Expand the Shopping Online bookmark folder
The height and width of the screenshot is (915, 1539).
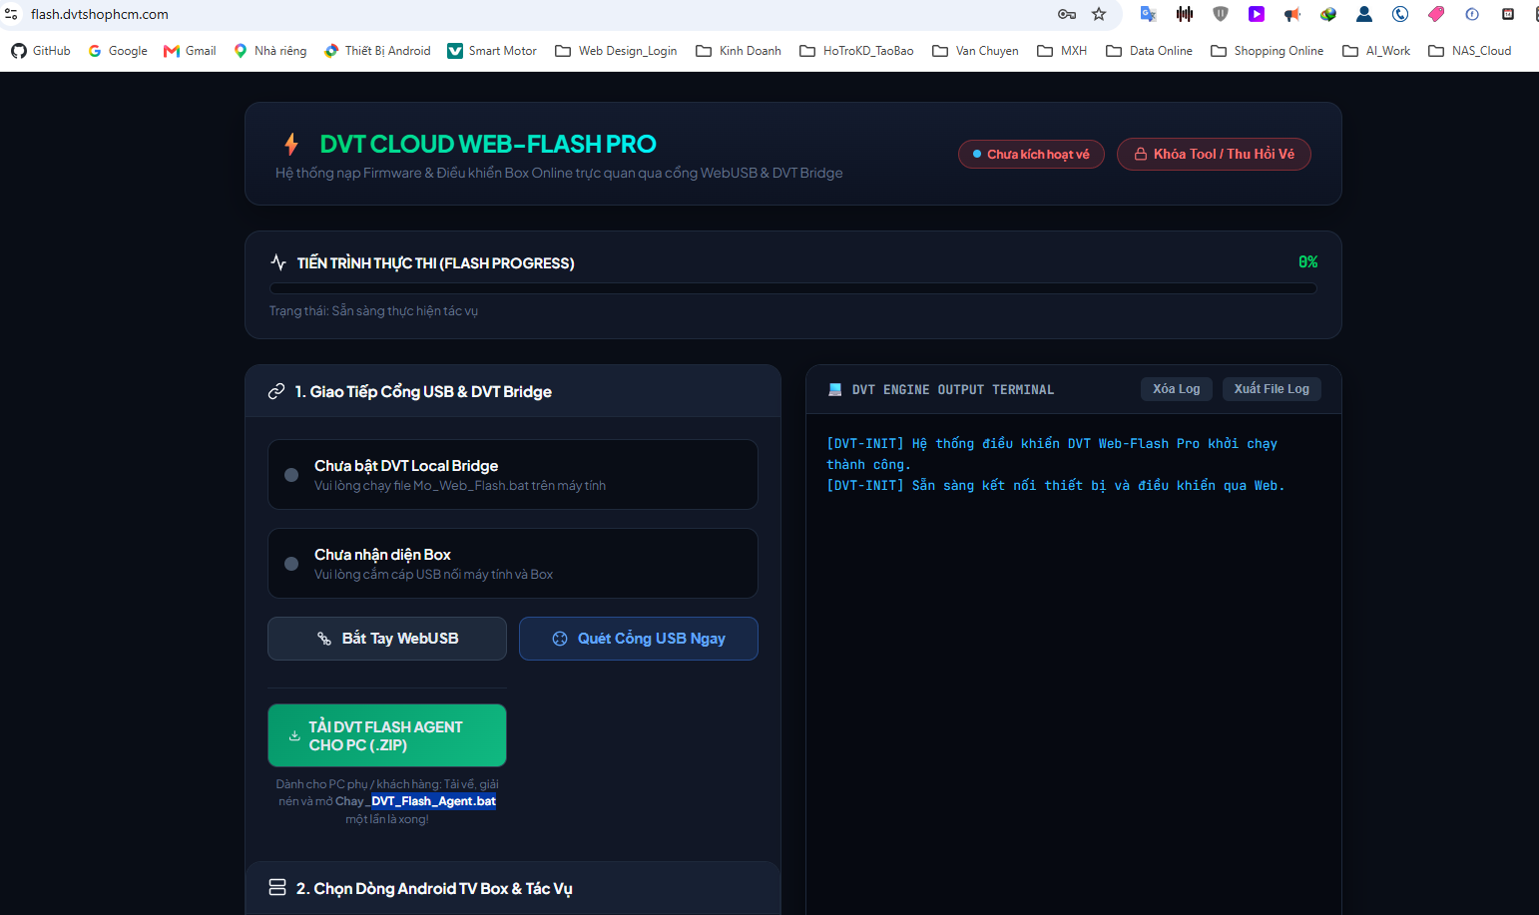point(1267,51)
